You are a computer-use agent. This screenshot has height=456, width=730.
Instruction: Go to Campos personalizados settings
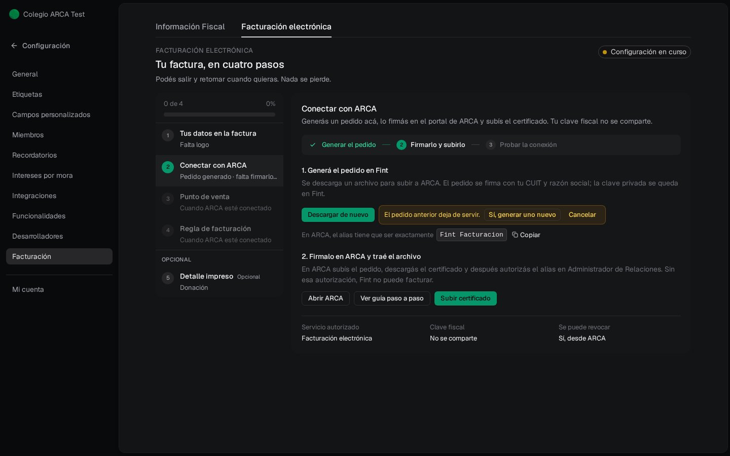click(59, 115)
